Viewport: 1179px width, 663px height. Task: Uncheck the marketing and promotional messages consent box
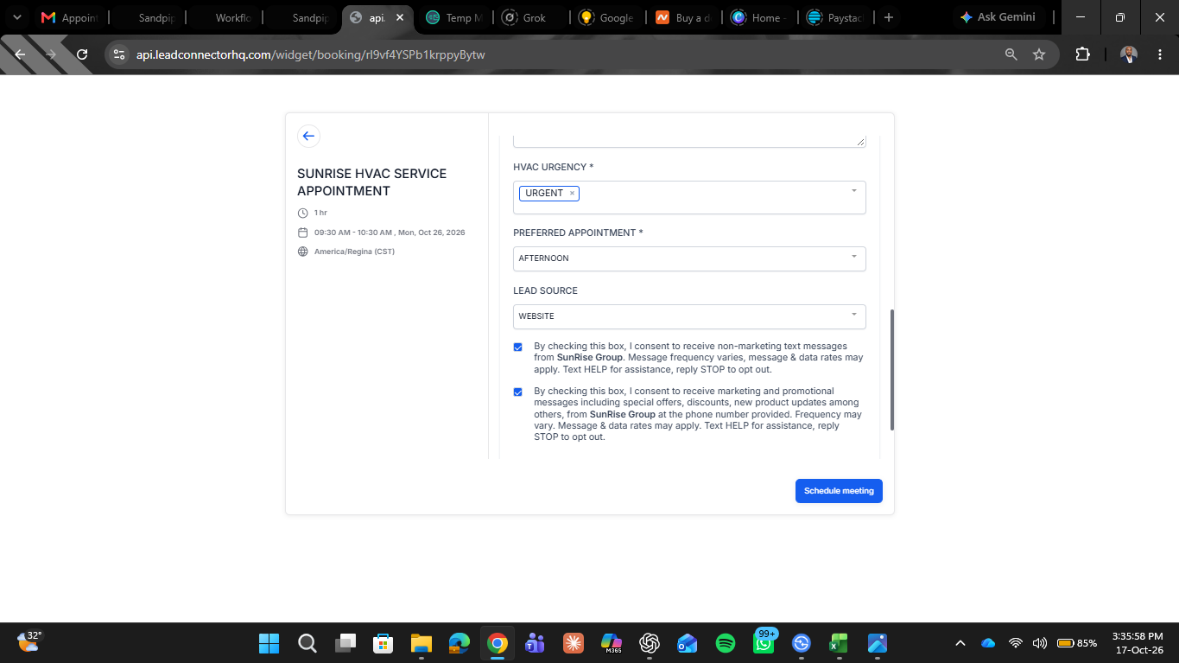pos(518,392)
